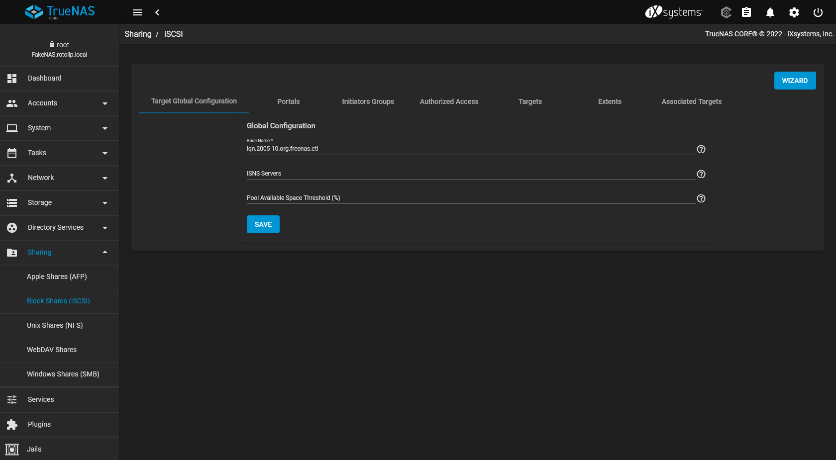Click the help icon beside Pool Available Space Threshold
Image resolution: width=836 pixels, height=460 pixels.
click(x=701, y=198)
